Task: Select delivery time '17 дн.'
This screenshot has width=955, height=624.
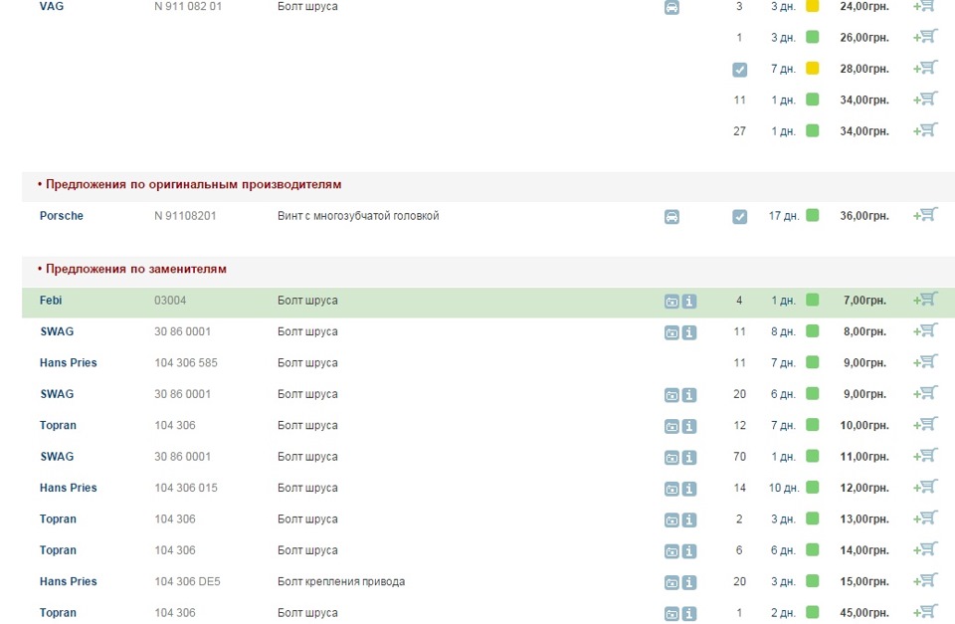Action: pos(784,216)
